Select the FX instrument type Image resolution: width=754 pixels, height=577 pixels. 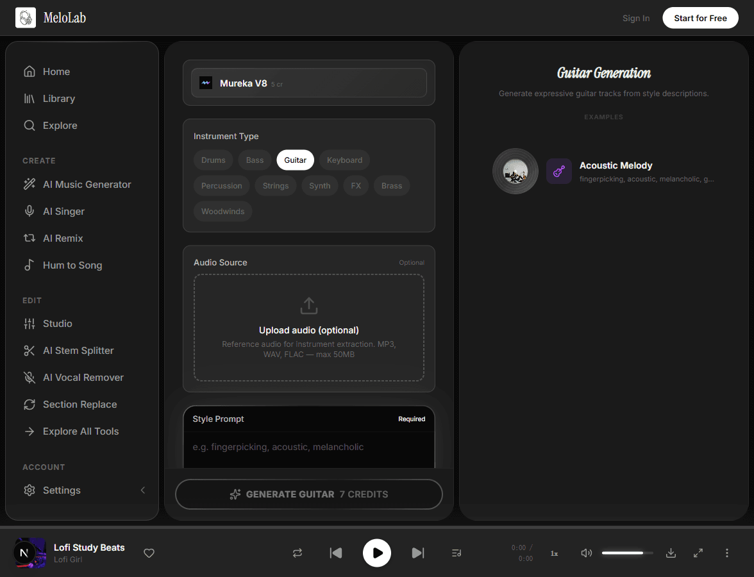click(356, 186)
